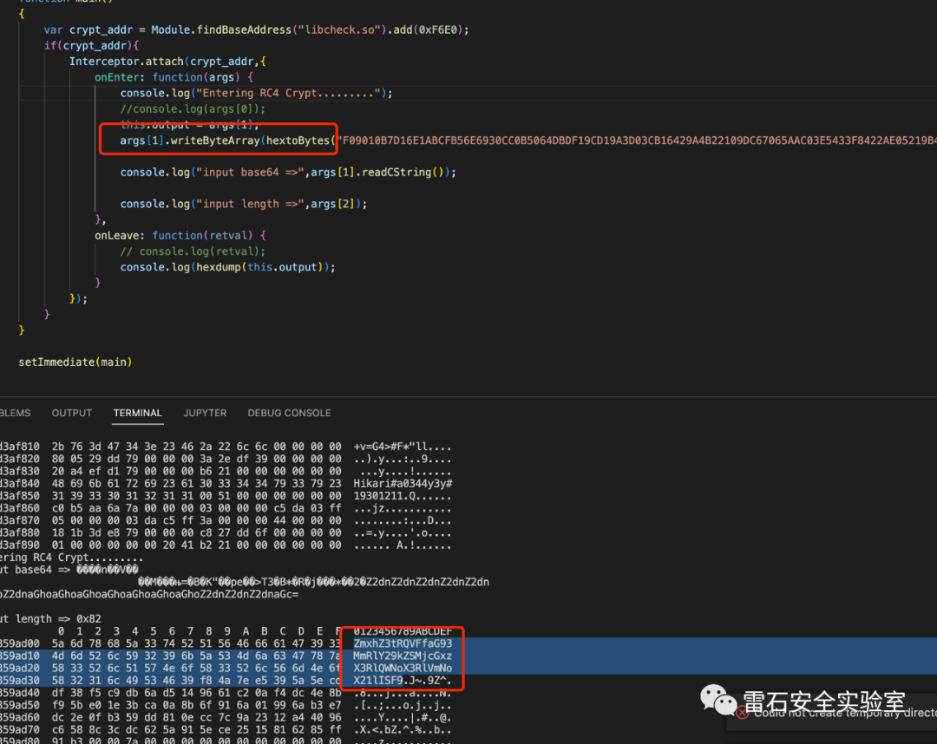Click the "Could not create temporary" error notification
Screen dimensions: 937x744
click(x=832, y=713)
